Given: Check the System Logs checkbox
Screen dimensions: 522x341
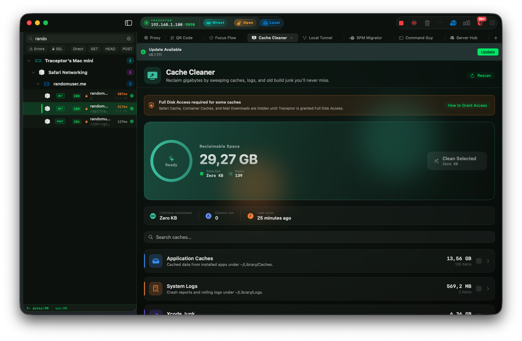Looking at the screenshot, I should [x=479, y=289].
